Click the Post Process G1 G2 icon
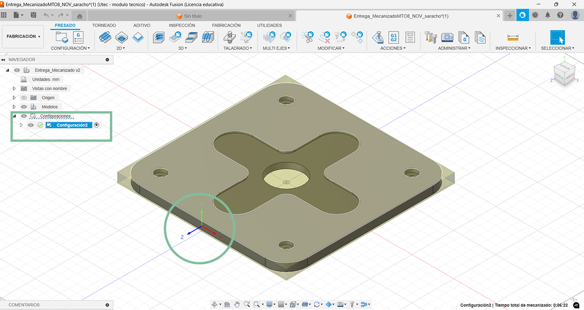584x310 pixels. [x=394, y=37]
